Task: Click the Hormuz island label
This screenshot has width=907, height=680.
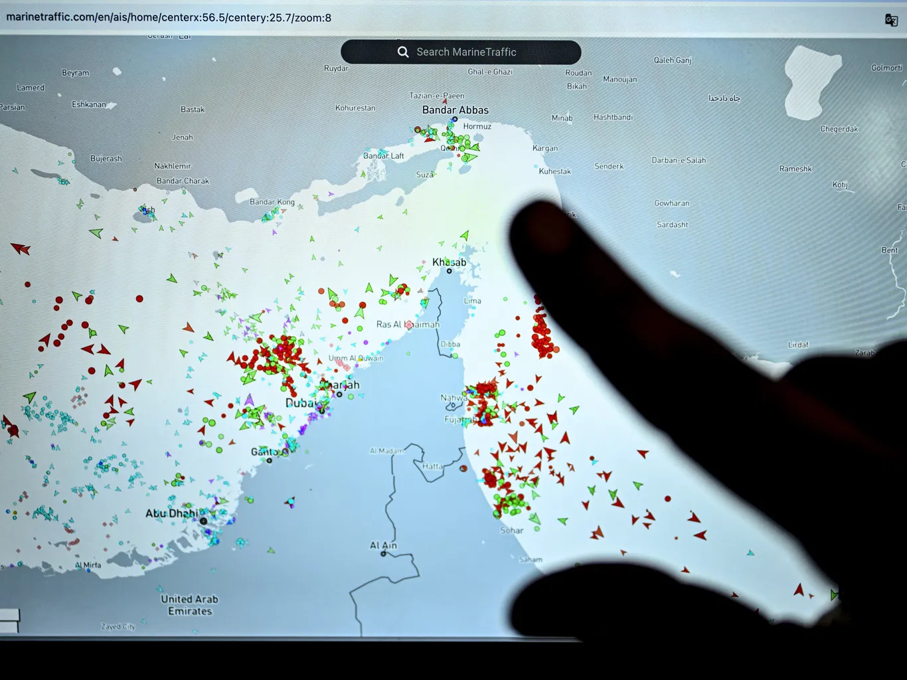Action: tap(477, 126)
